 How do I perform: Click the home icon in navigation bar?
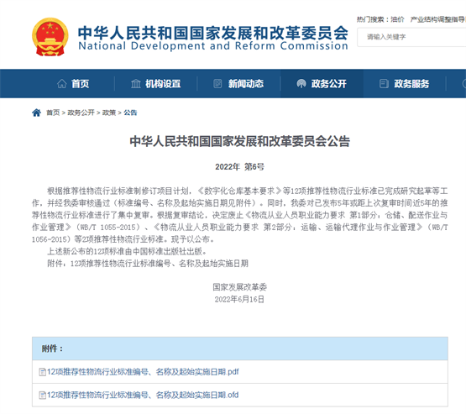62,83
